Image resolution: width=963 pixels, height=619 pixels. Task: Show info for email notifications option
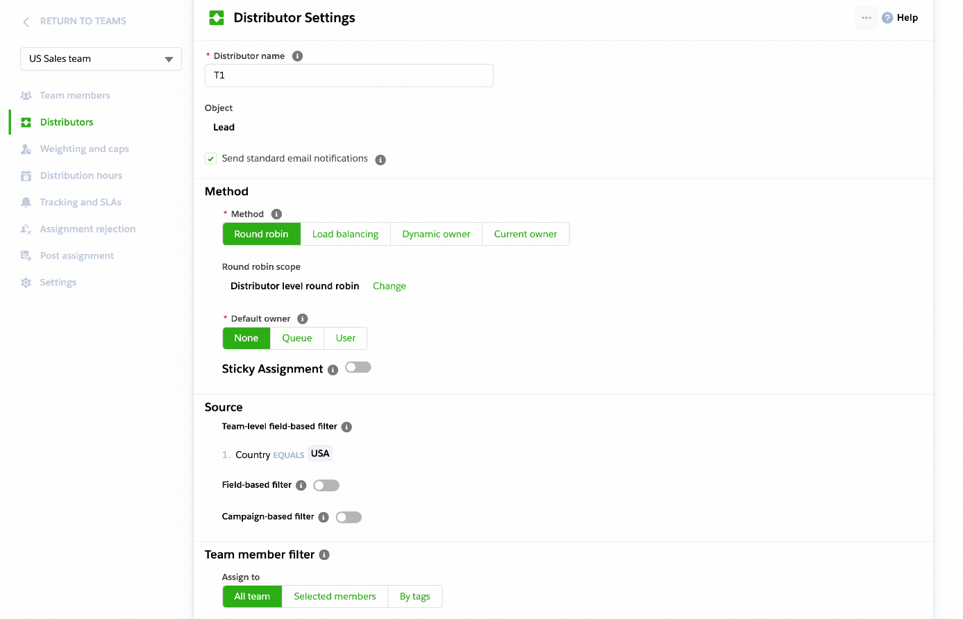pyautogui.click(x=380, y=160)
